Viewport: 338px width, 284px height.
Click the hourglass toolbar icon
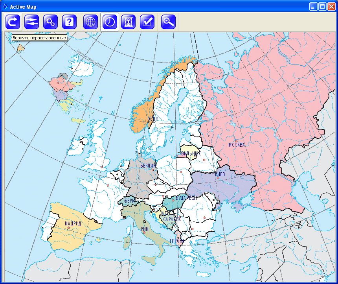(x=128, y=22)
